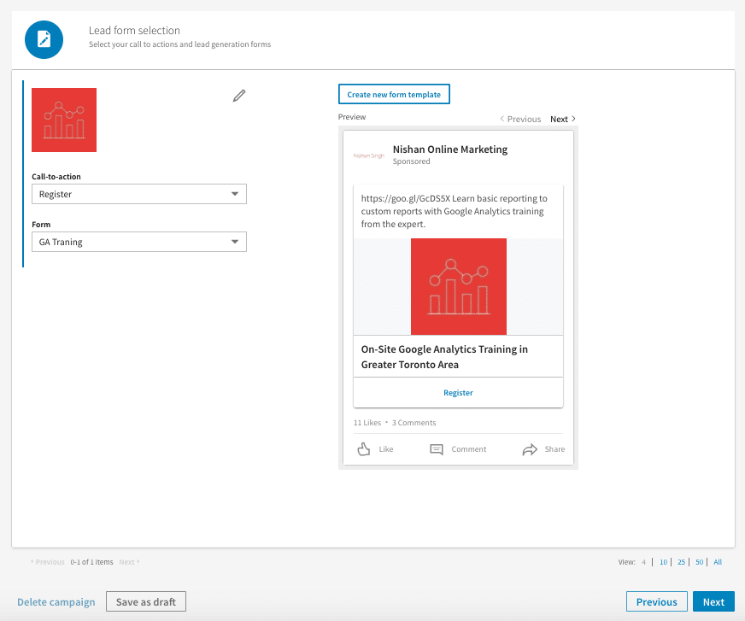Click the pencil edit icon
This screenshot has width=745, height=621.
(x=239, y=96)
